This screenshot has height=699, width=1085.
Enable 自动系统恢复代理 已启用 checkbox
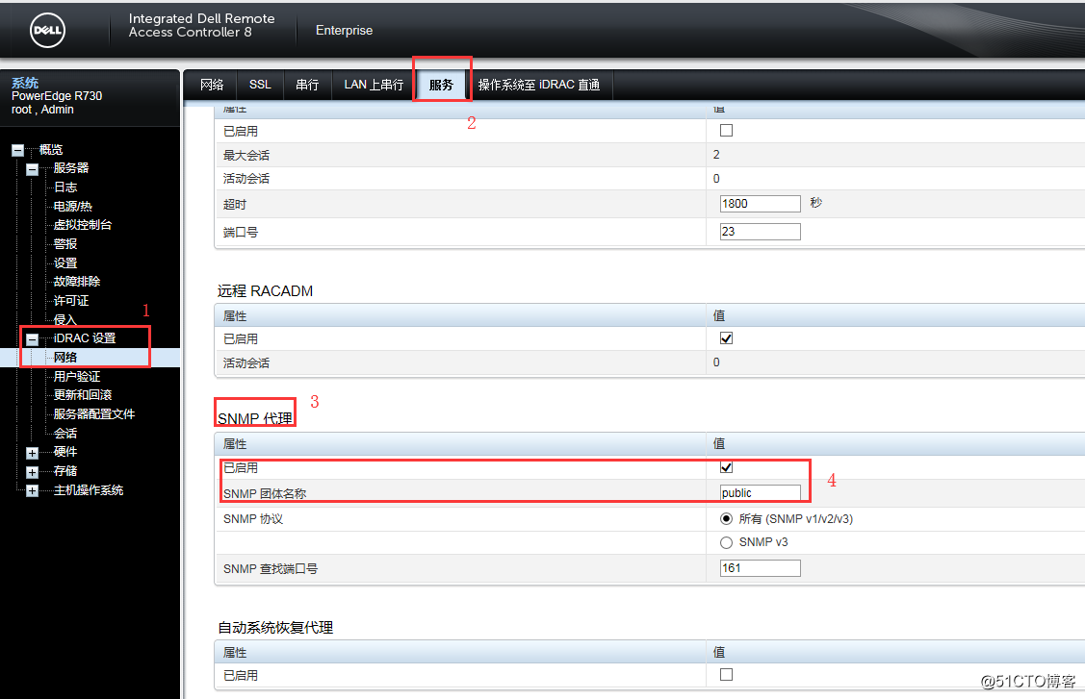click(726, 674)
